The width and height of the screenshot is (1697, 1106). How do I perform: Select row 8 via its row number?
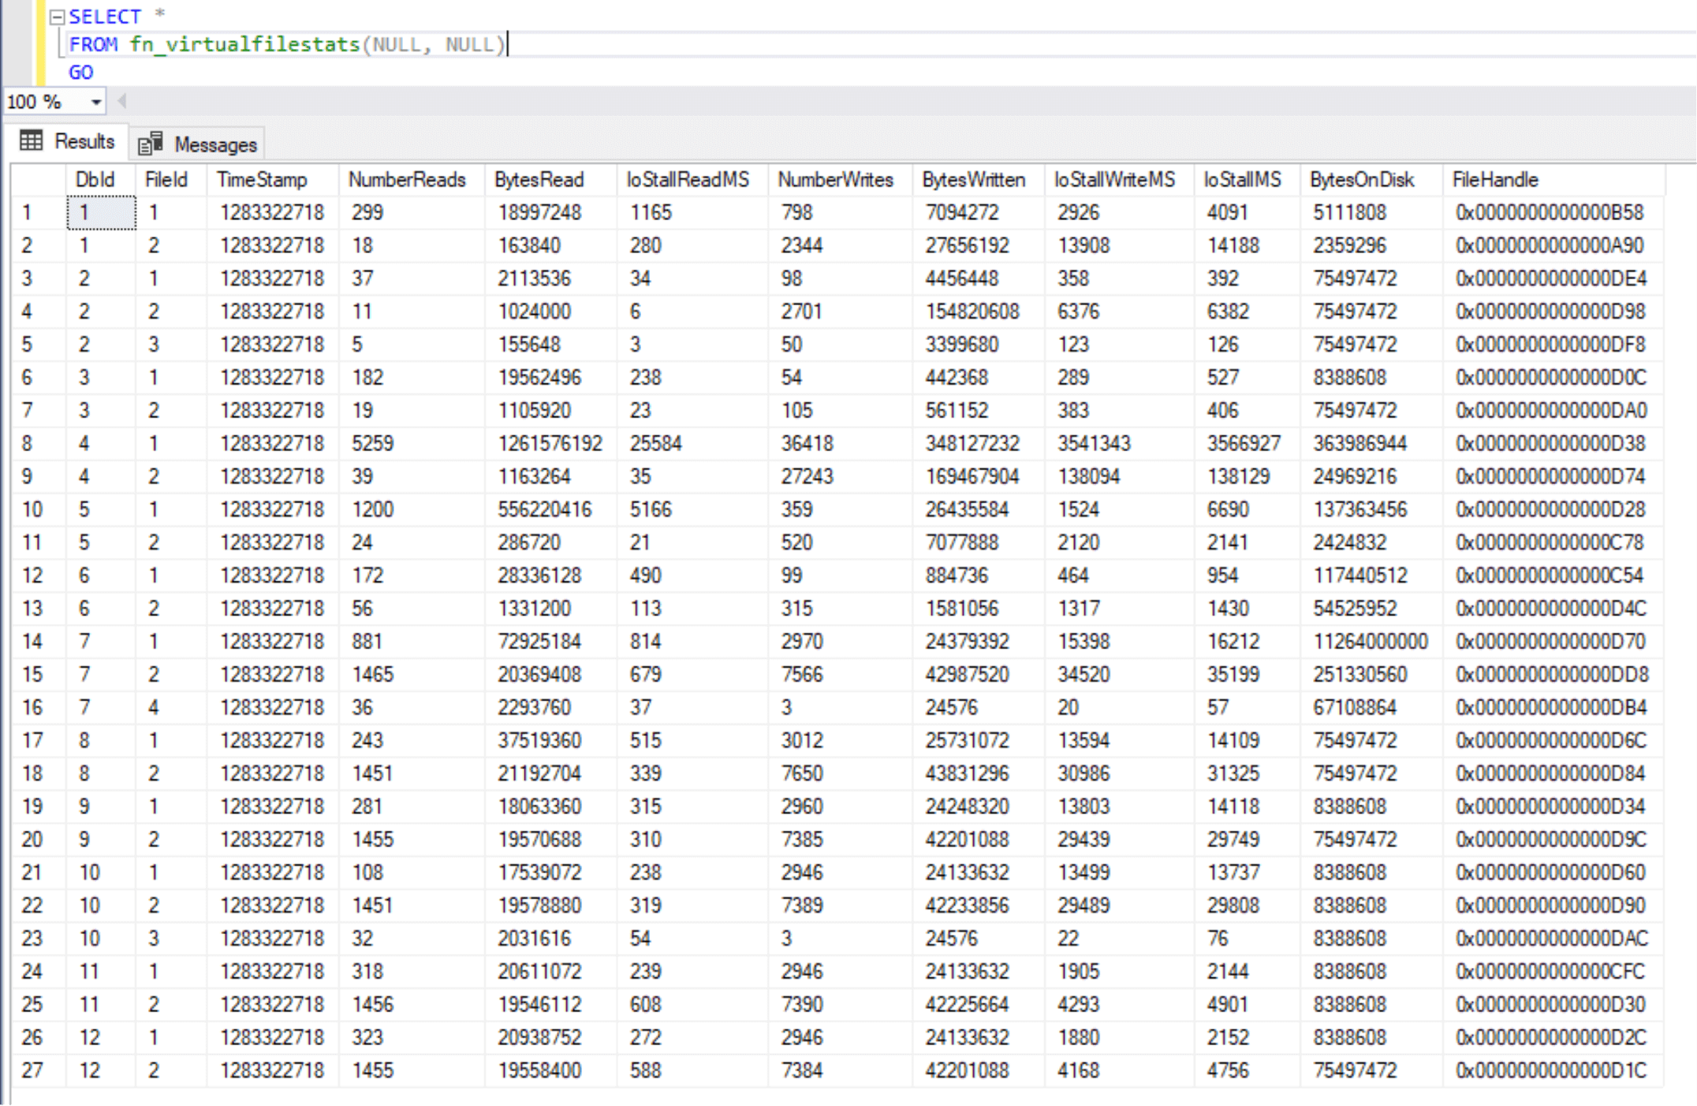click(28, 443)
